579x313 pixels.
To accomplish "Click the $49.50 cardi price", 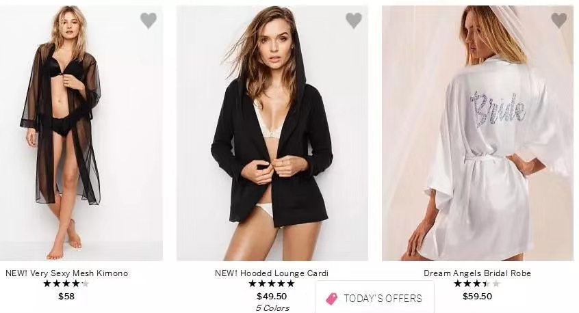I will 272,297.
